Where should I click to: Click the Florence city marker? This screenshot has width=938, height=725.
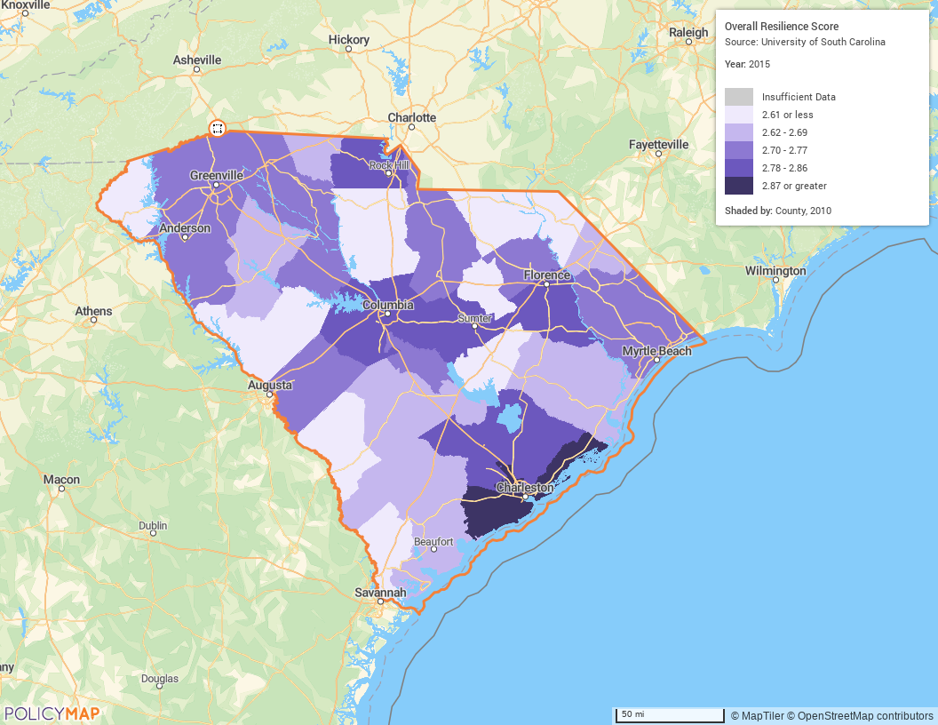pyautogui.click(x=546, y=283)
